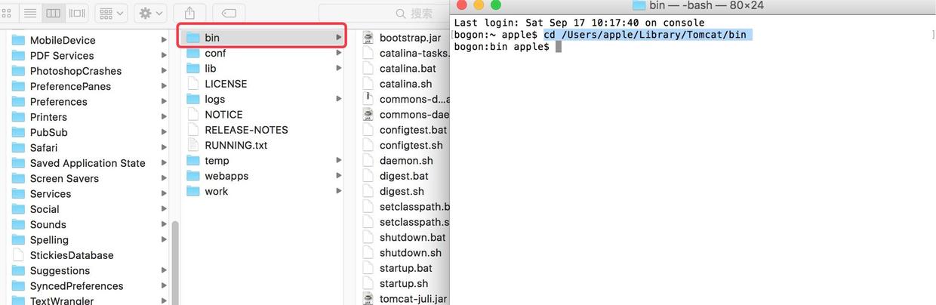Select the commons-d…a file icon
The width and height of the screenshot is (936, 305).
tap(368, 99)
